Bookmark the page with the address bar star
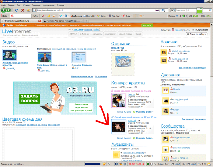Viewport: 213px width, 167px height. point(160,10)
